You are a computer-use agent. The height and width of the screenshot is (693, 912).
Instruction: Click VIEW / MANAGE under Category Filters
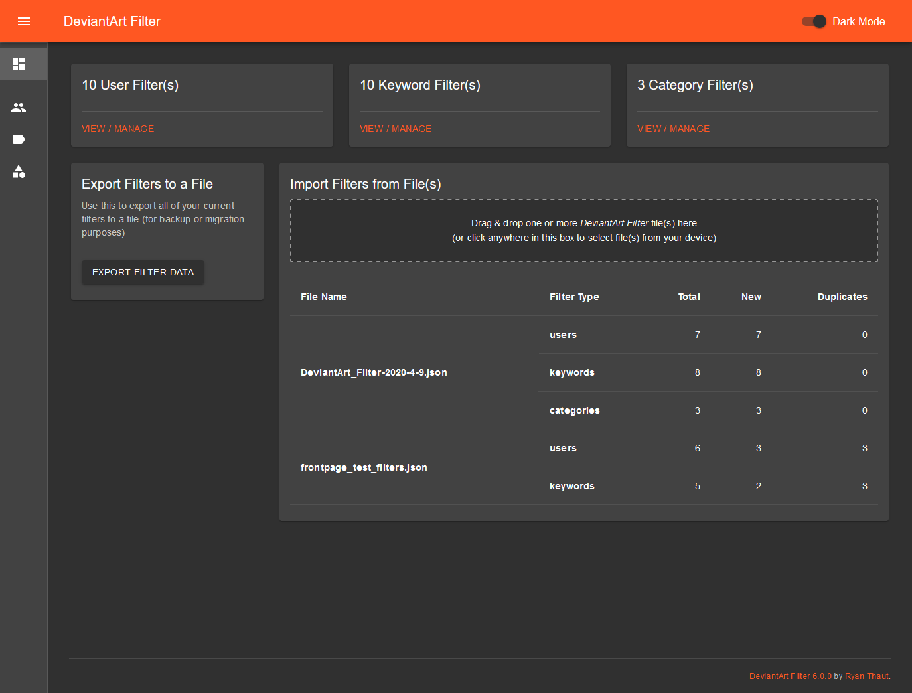tap(673, 129)
